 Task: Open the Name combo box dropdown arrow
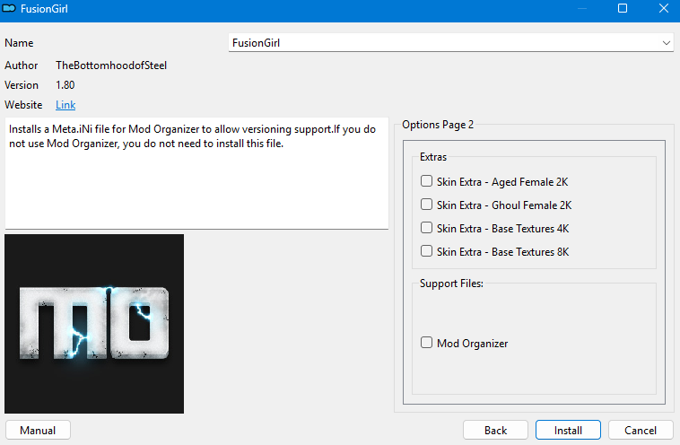coord(667,43)
